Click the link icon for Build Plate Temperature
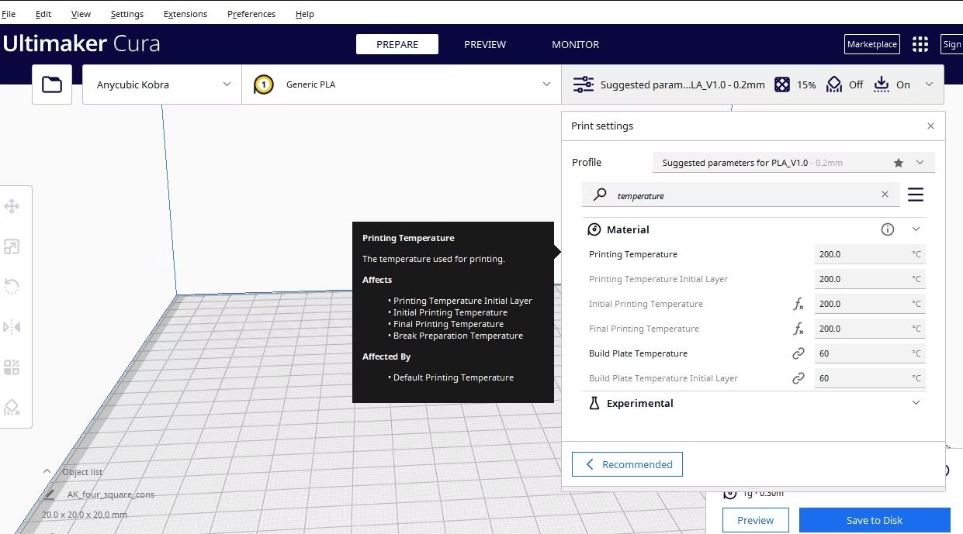The image size is (963, 534). tap(798, 353)
